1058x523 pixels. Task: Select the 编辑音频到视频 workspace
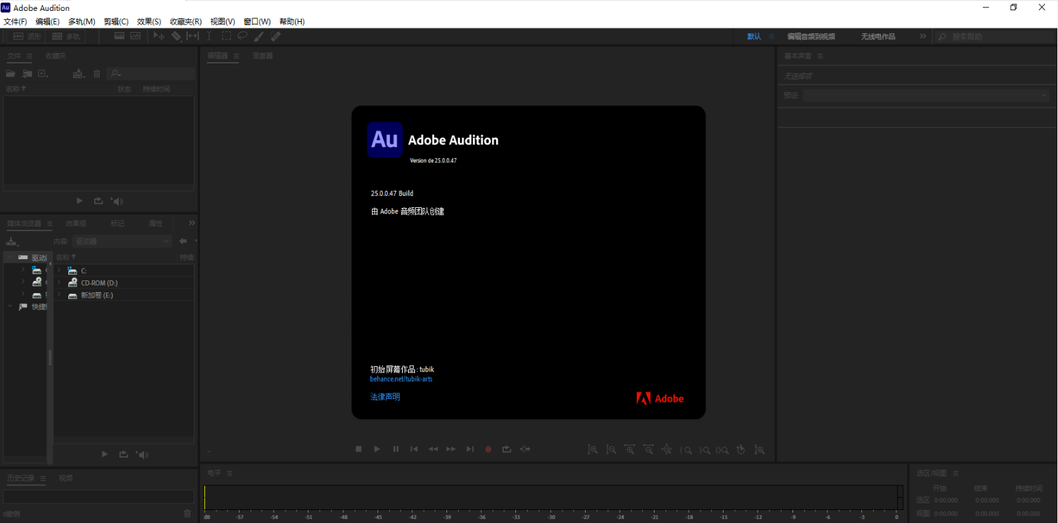pos(811,37)
